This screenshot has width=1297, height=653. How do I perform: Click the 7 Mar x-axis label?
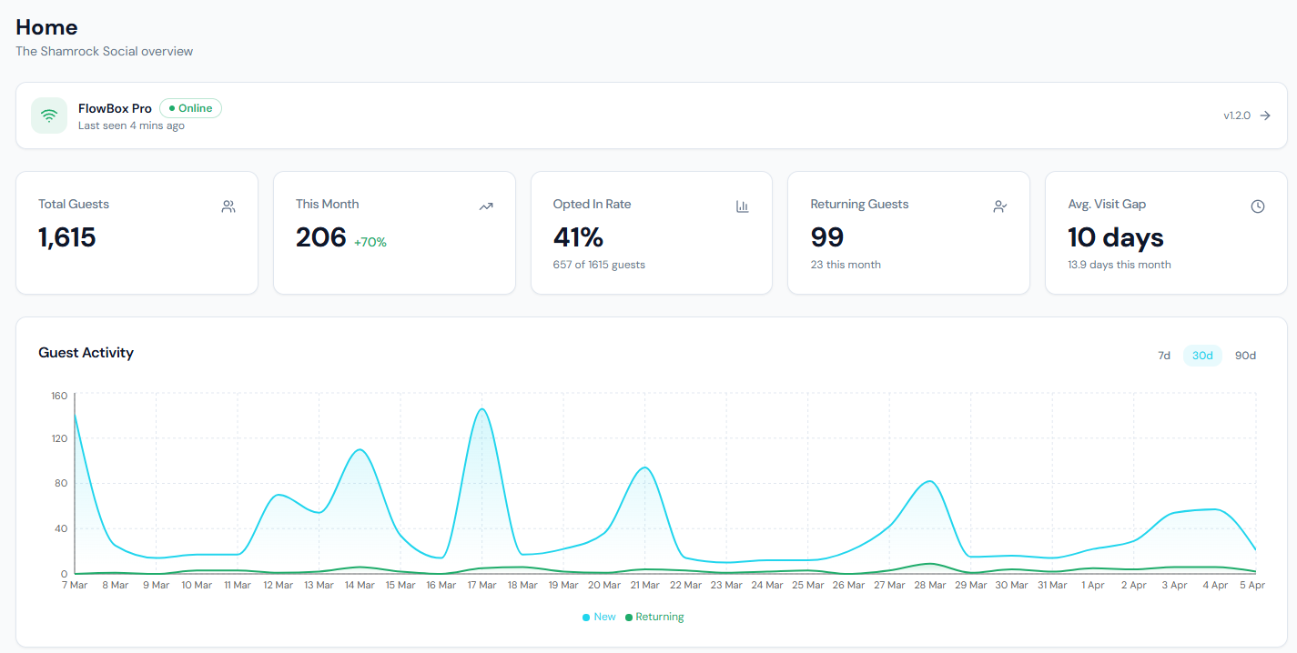74,585
